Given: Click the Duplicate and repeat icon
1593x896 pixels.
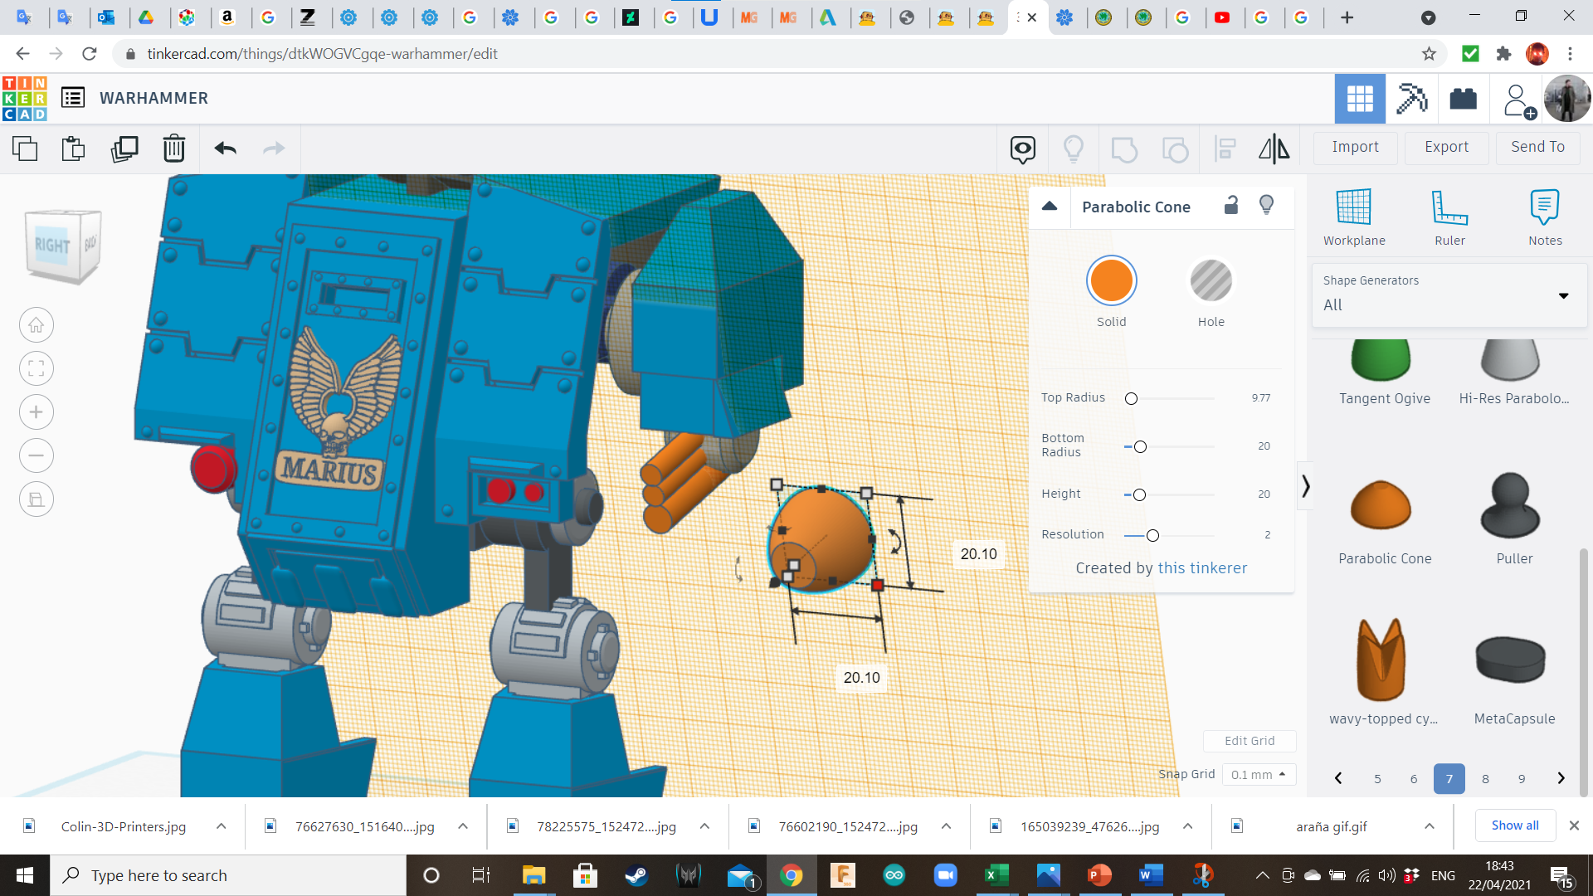Looking at the screenshot, I should [x=124, y=149].
